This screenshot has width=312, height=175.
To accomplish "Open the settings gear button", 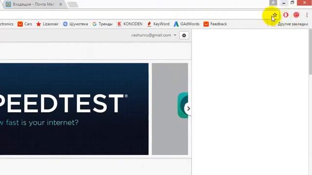I will click(184, 35).
